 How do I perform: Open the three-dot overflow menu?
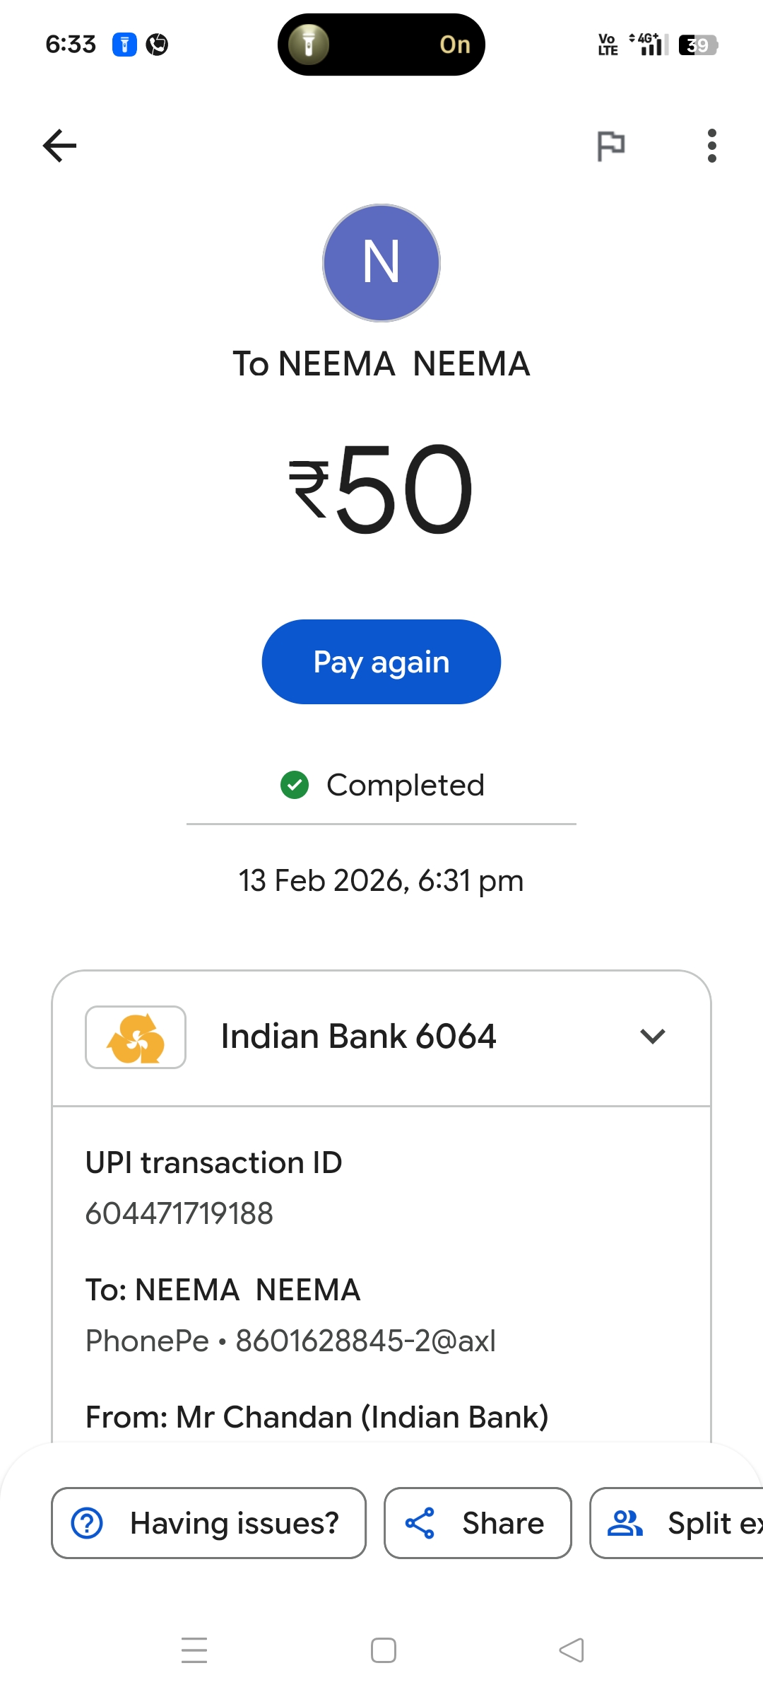(x=711, y=146)
